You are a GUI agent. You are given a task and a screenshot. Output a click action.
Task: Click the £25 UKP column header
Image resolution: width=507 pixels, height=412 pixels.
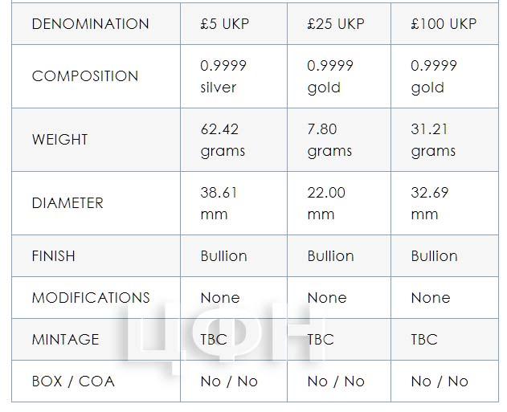(339, 23)
